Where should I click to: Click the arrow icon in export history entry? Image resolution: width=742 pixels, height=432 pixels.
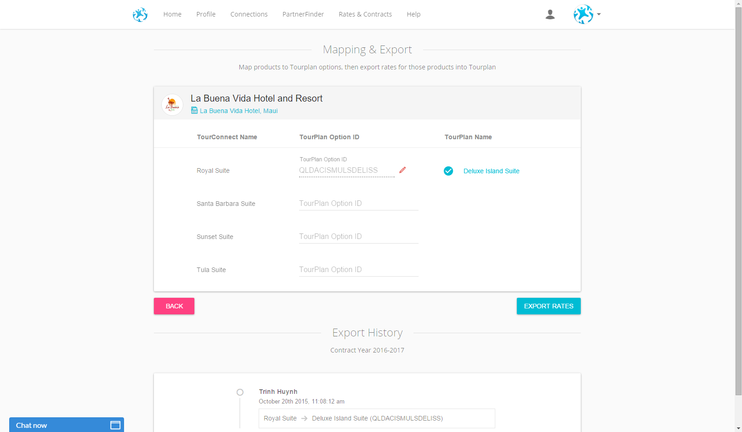click(x=304, y=418)
